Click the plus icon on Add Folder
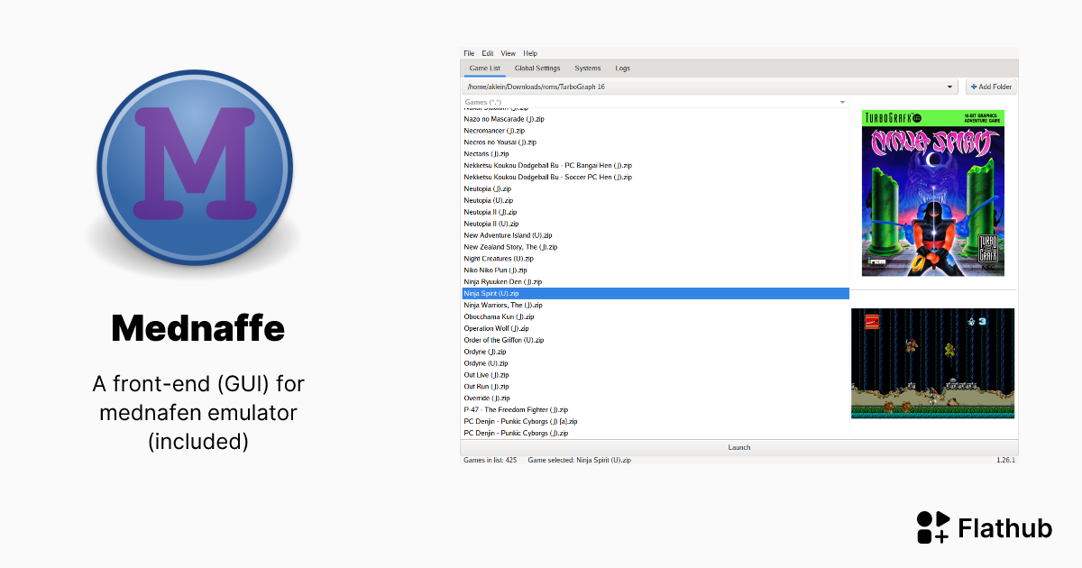Image resolution: width=1082 pixels, height=568 pixels. [973, 87]
